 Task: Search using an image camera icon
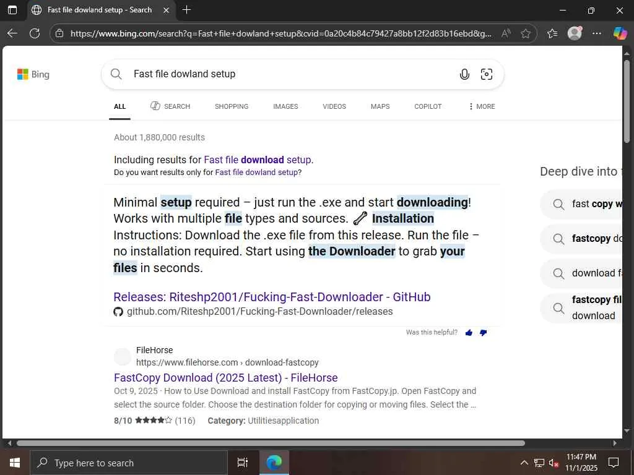[487, 74]
